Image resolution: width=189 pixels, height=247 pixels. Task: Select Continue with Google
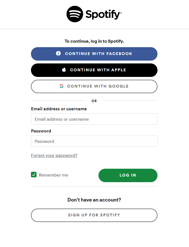click(94, 86)
